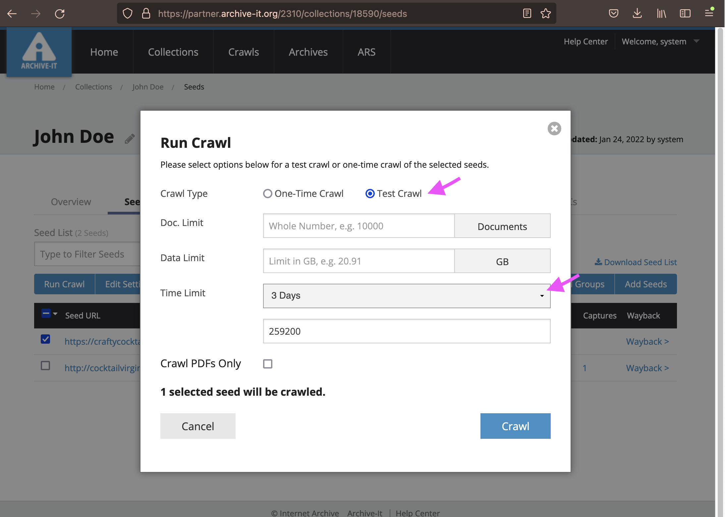Viewport: 725px width, 517px height.
Task: Click the Archive-It logo
Action: pyautogui.click(x=39, y=52)
